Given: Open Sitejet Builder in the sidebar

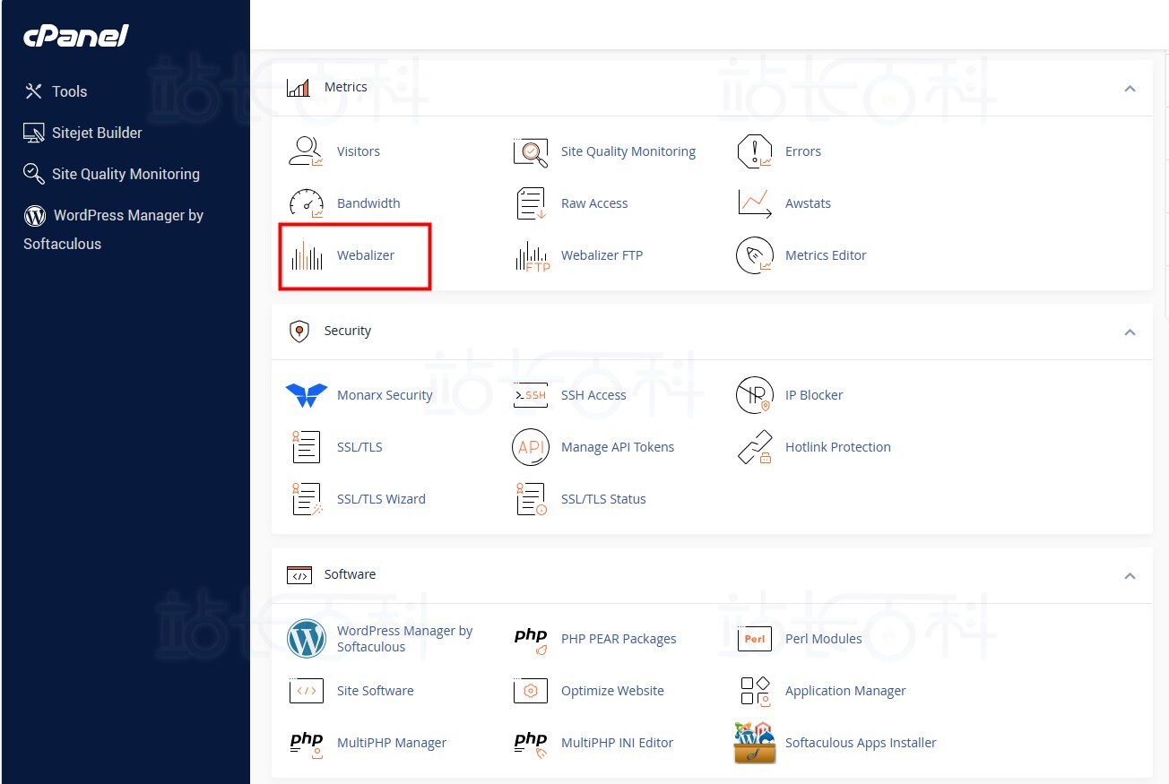Looking at the screenshot, I should (82, 133).
